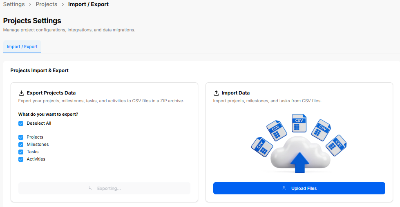The width and height of the screenshot is (400, 207).
Task: Click the Milestones label text
Action: [x=38, y=144]
